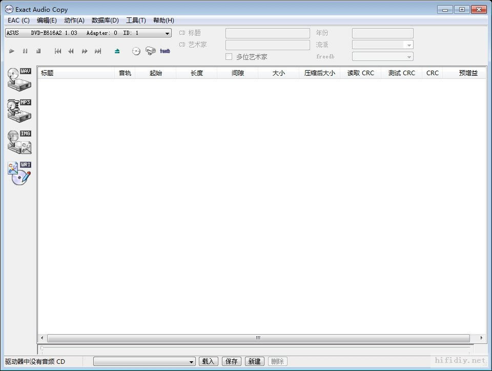Click the 载入 button

point(209,362)
